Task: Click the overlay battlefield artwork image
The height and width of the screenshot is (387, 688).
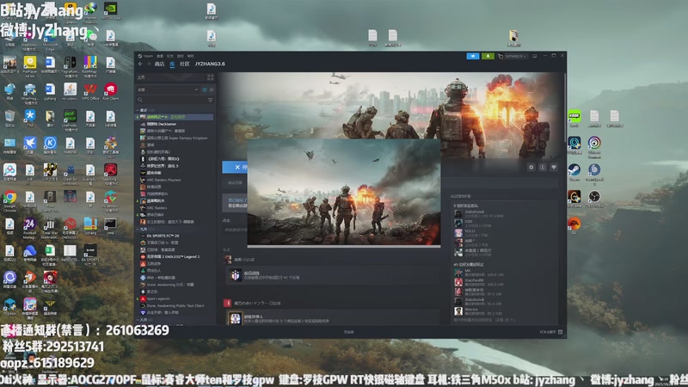Action: coord(344,193)
